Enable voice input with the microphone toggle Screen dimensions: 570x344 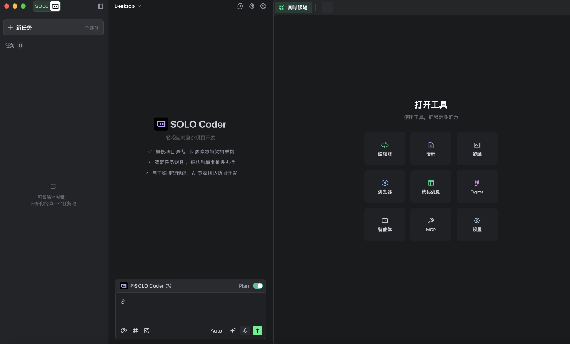(x=245, y=330)
